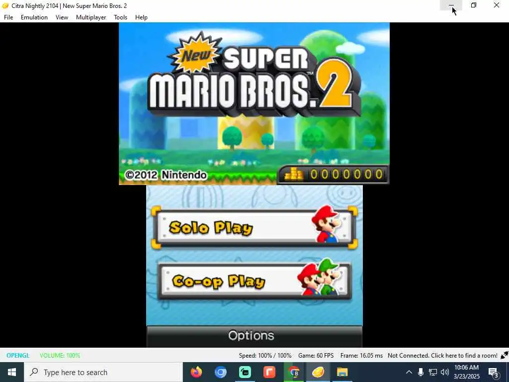This screenshot has width=509, height=382.
Task: Select Co-op Play in the game
Action: pyautogui.click(x=254, y=282)
